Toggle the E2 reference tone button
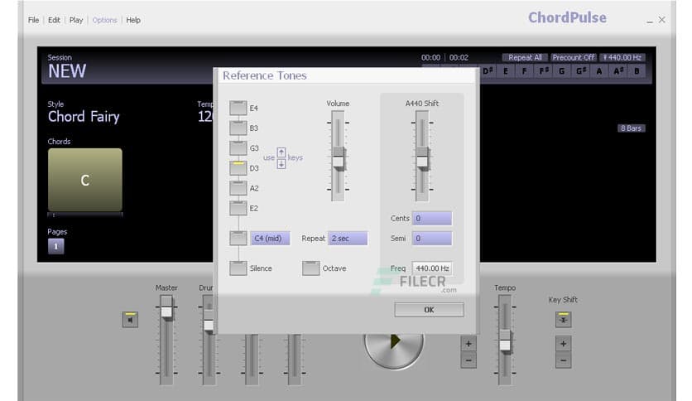The image size is (692, 401). click(x=238, y=208)
